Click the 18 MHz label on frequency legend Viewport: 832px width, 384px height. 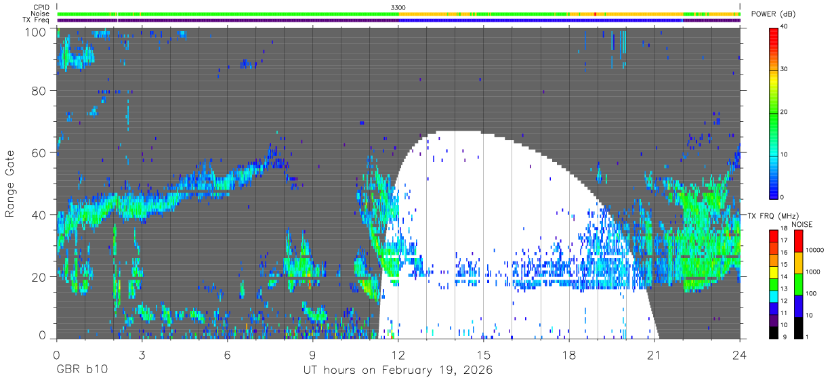tap(783, 228)
